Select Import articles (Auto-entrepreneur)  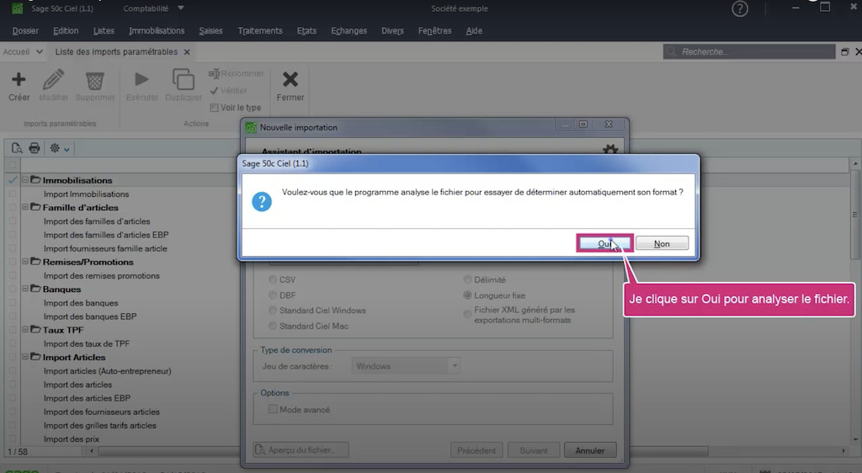[108, 371]
